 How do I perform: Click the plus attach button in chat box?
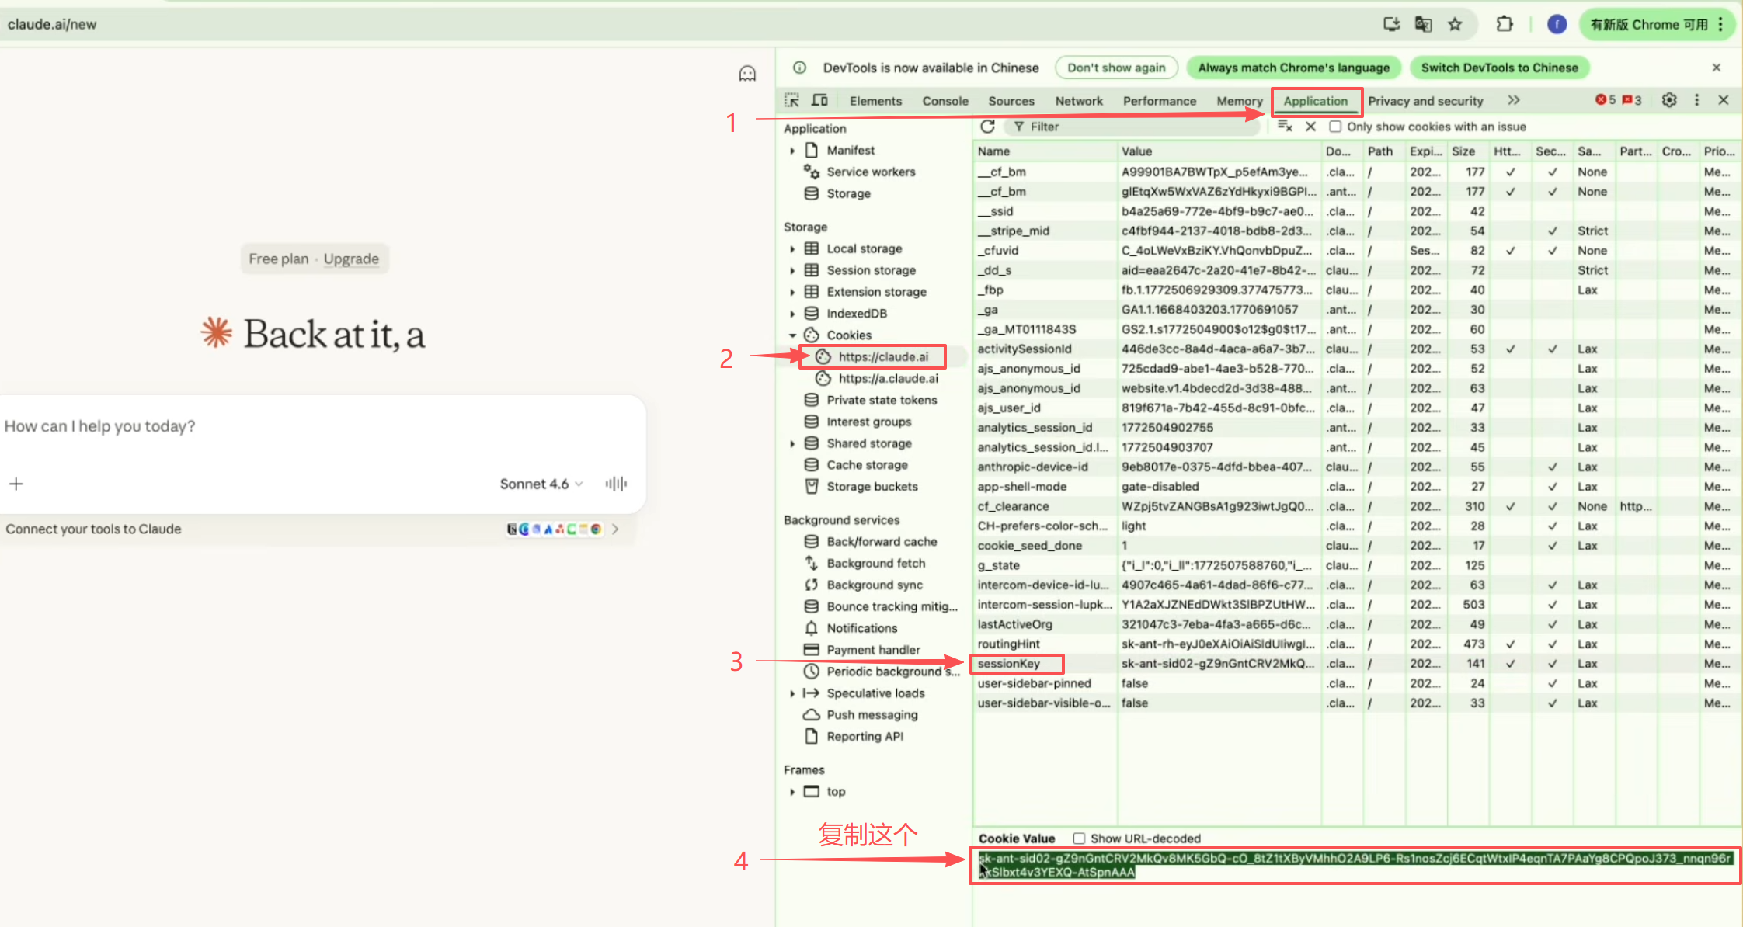click(x=16, y=484)
